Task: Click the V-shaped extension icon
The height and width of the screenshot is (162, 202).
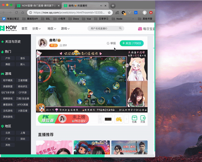Action: [130, 12]
